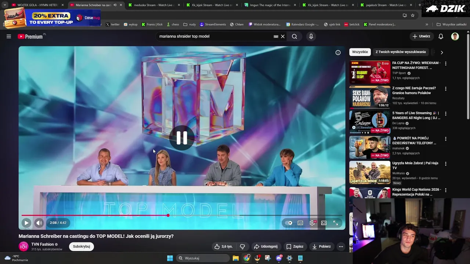Download the video with Pobierz
This screenshot has width=470, height=264.
[321, 246]
